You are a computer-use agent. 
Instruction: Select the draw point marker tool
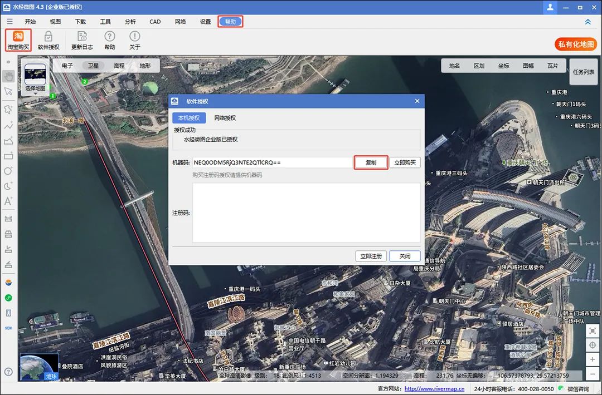[8, 109]
